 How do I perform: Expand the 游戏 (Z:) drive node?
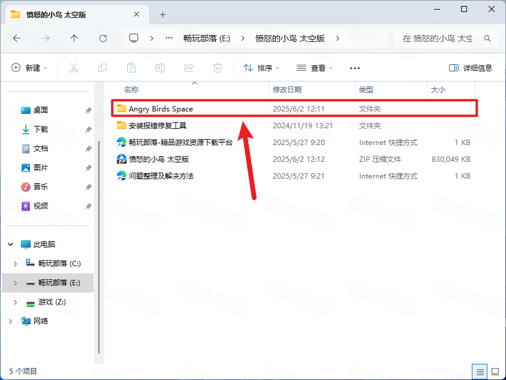15,302
